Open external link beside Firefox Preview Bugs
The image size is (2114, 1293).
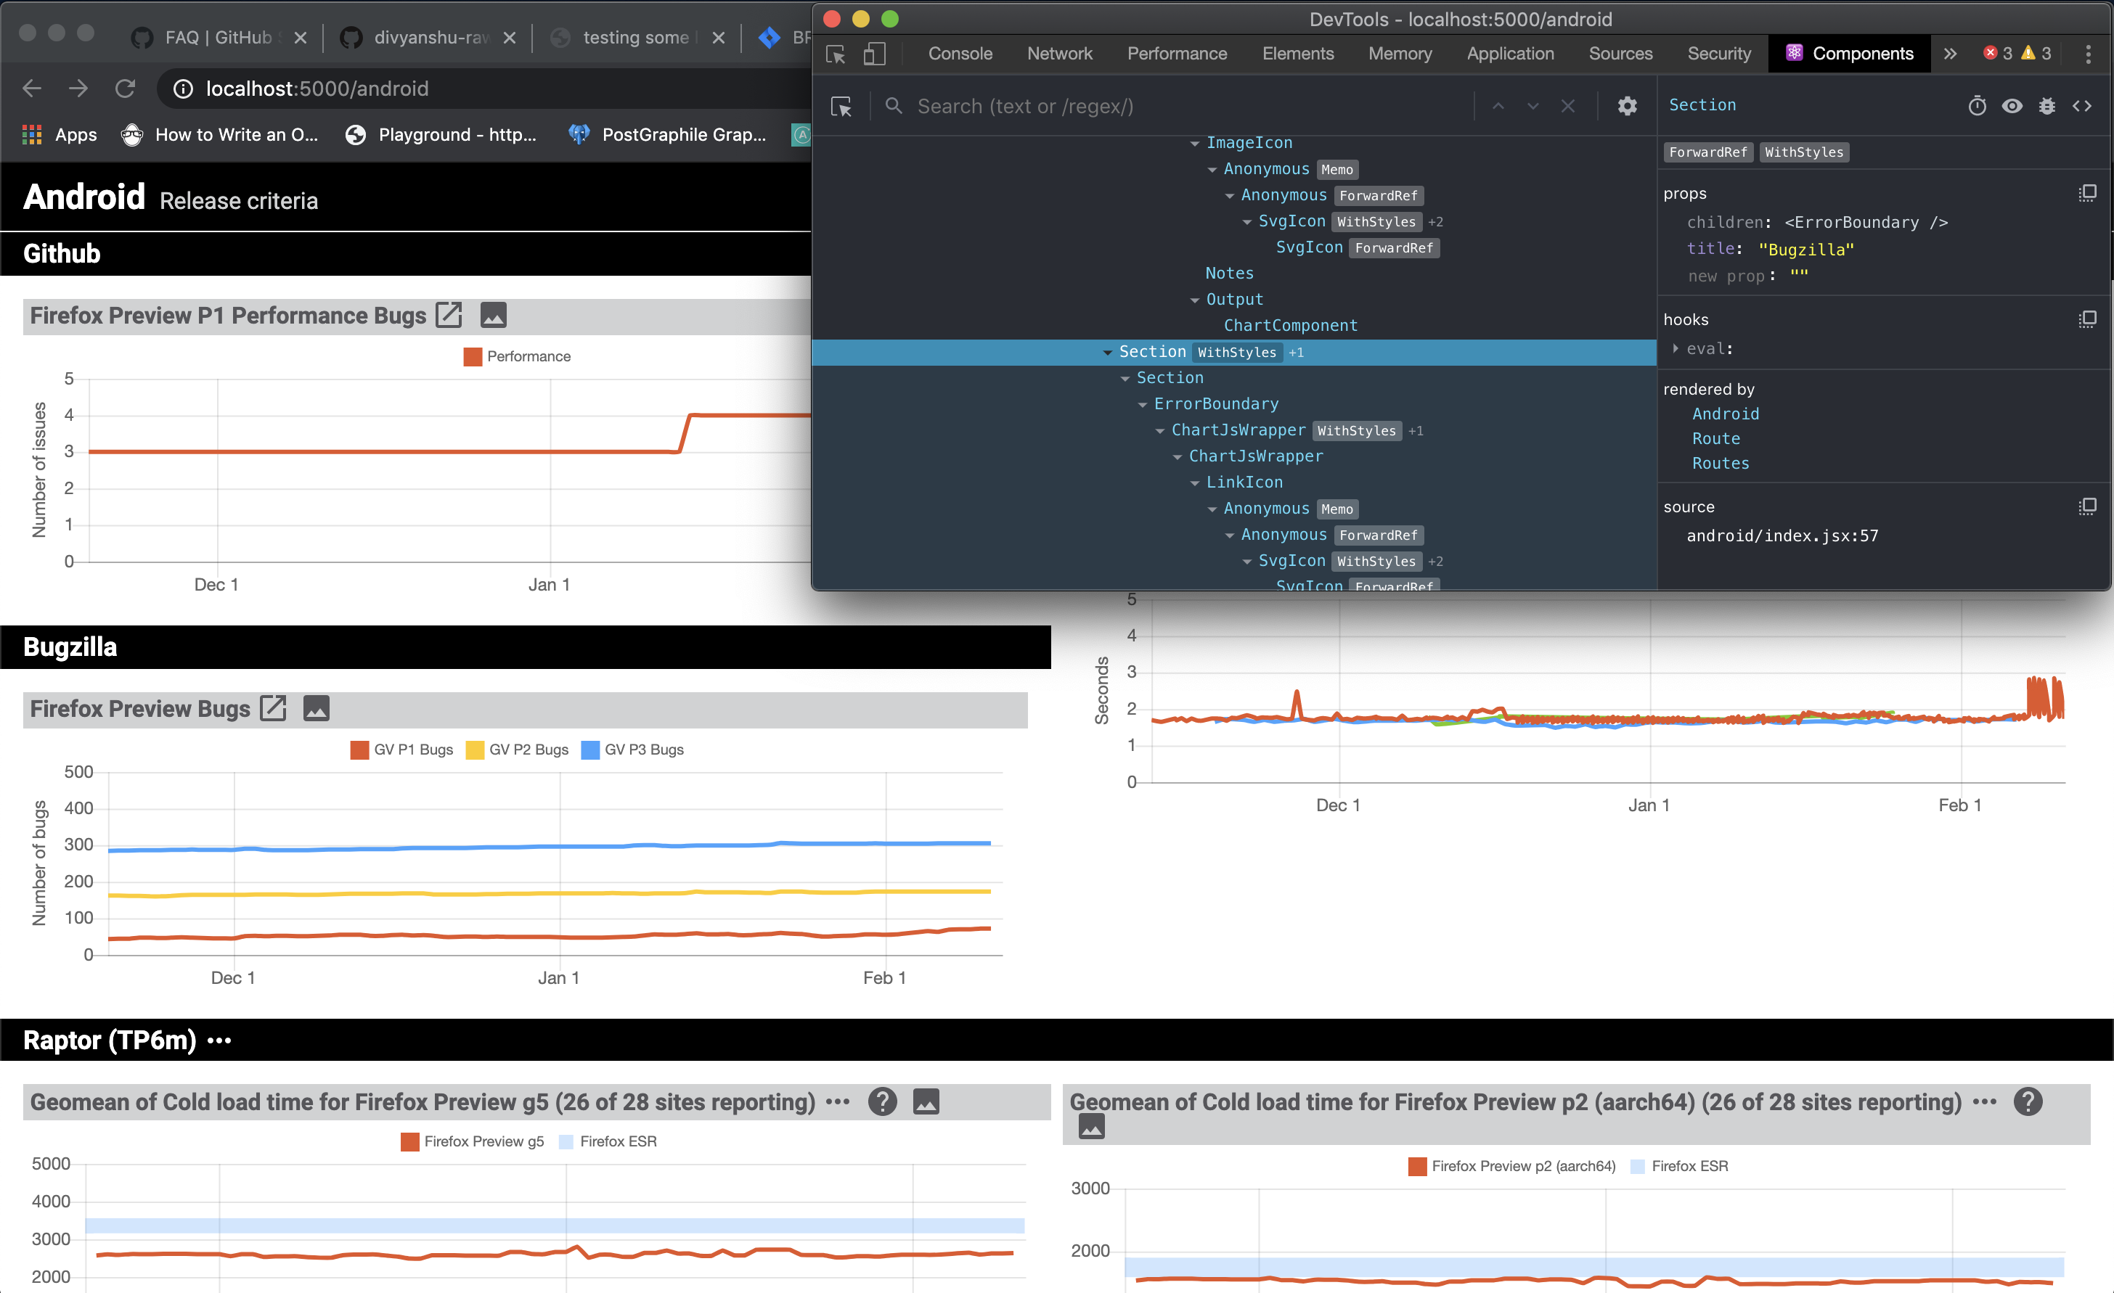tap(274, 708)
